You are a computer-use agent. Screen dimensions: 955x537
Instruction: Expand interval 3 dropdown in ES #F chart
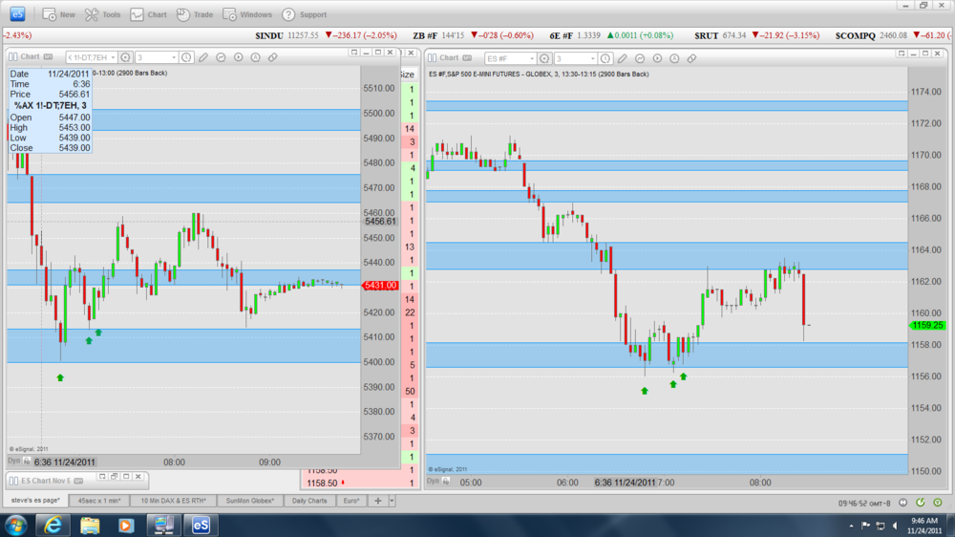pos(593,58)
